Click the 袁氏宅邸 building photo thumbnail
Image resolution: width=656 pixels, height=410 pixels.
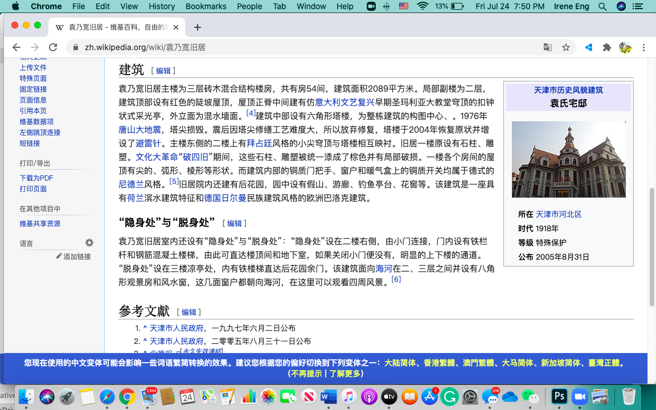coord(568,159)
